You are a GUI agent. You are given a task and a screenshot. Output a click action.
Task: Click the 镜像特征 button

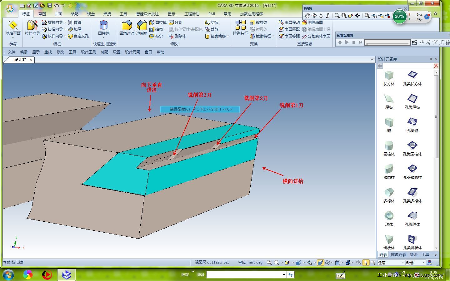[x=260, y=36]
